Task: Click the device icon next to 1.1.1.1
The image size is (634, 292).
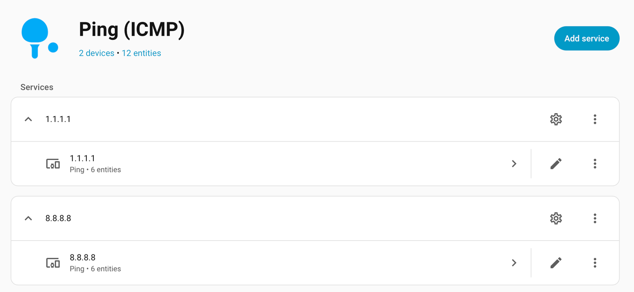Action: click(53, 163)
